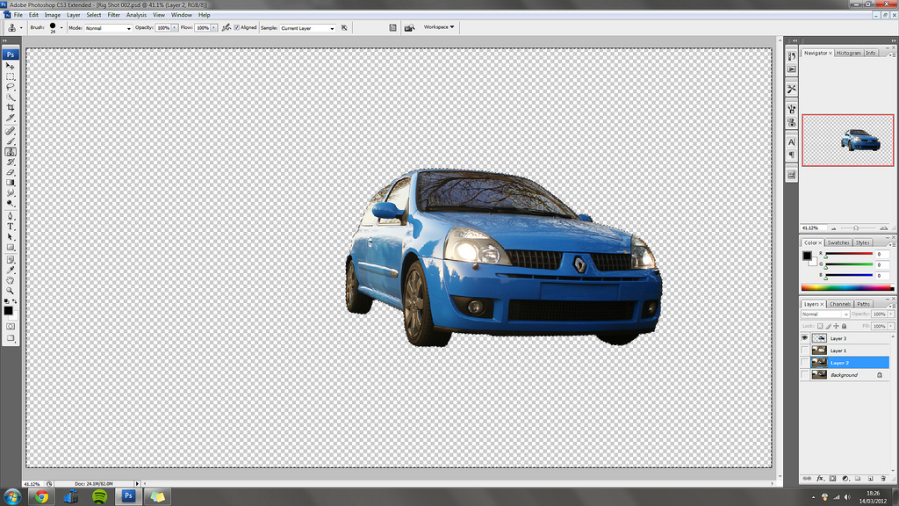
Task: Activate the Healing Brush tool
Action: pyautogui.click(x=11, y=130)
